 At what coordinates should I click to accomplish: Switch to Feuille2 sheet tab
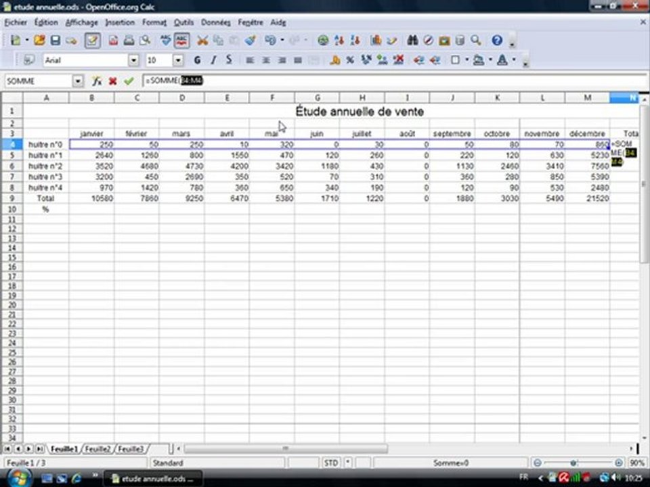97,449
